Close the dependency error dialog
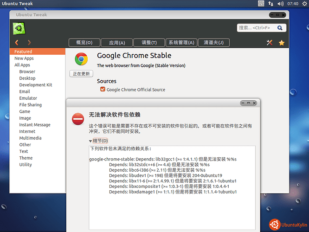The height and width of the screenshot is (232, 309). tap(254, 103)
